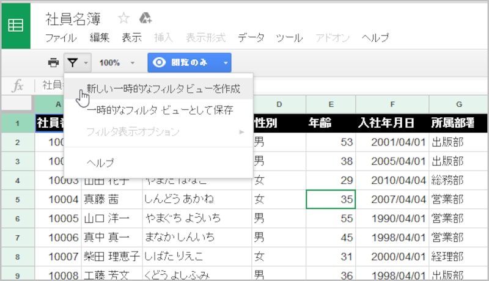The width and height of the screenshot is (489, 281).
Task: Open the ツール menu
Action: pyautogui.click(x=289, y=38)
